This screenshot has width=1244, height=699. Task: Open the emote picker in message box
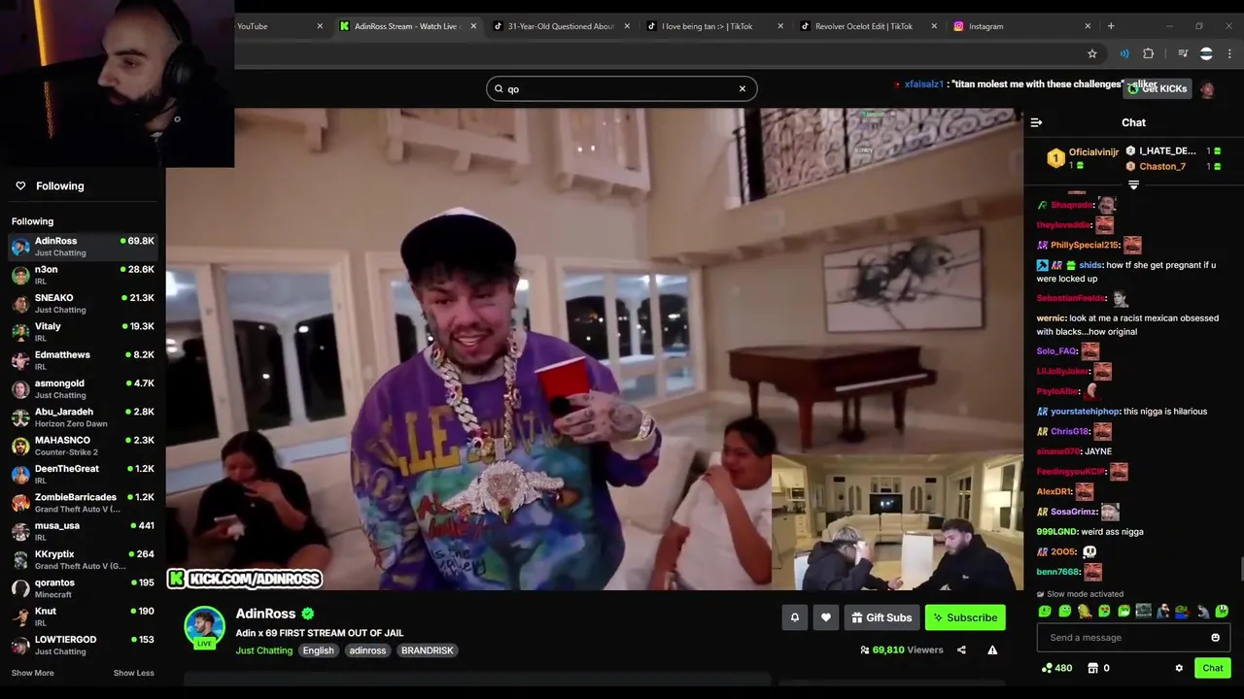[x=1215, y=638]
